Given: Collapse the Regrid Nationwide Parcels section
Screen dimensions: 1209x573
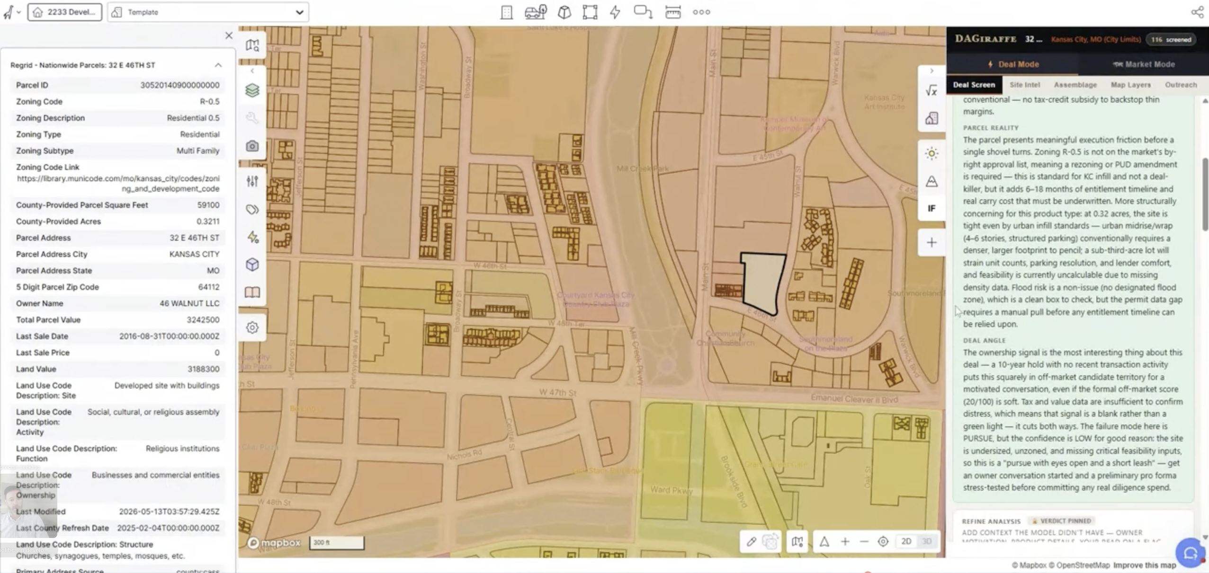Looking at the screenshot, I should tap(218, 65).
